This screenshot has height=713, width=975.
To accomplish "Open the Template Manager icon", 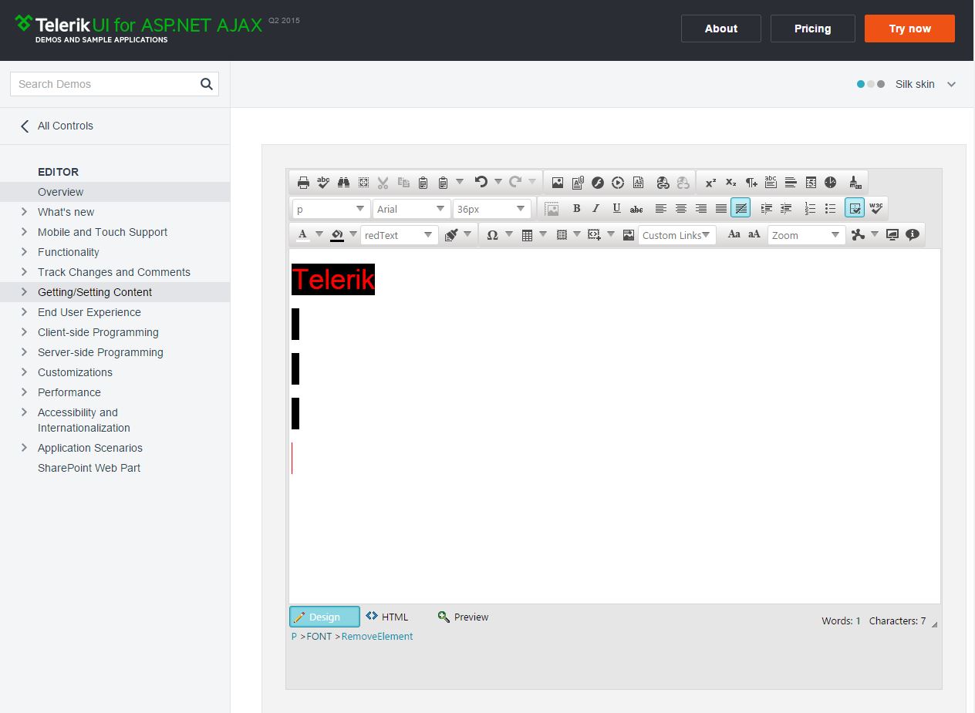I will pyautogui.click(x=638, y=183).
